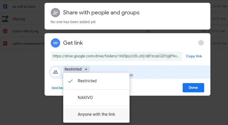Click the people group icon beside Restricted

tap(55, 72)
